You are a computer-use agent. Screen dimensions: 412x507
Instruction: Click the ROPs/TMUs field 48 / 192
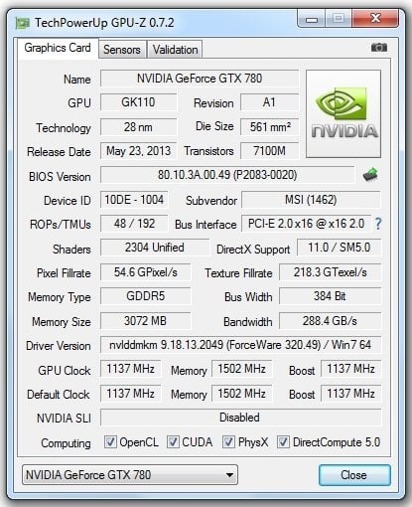(x=134, y=224)
